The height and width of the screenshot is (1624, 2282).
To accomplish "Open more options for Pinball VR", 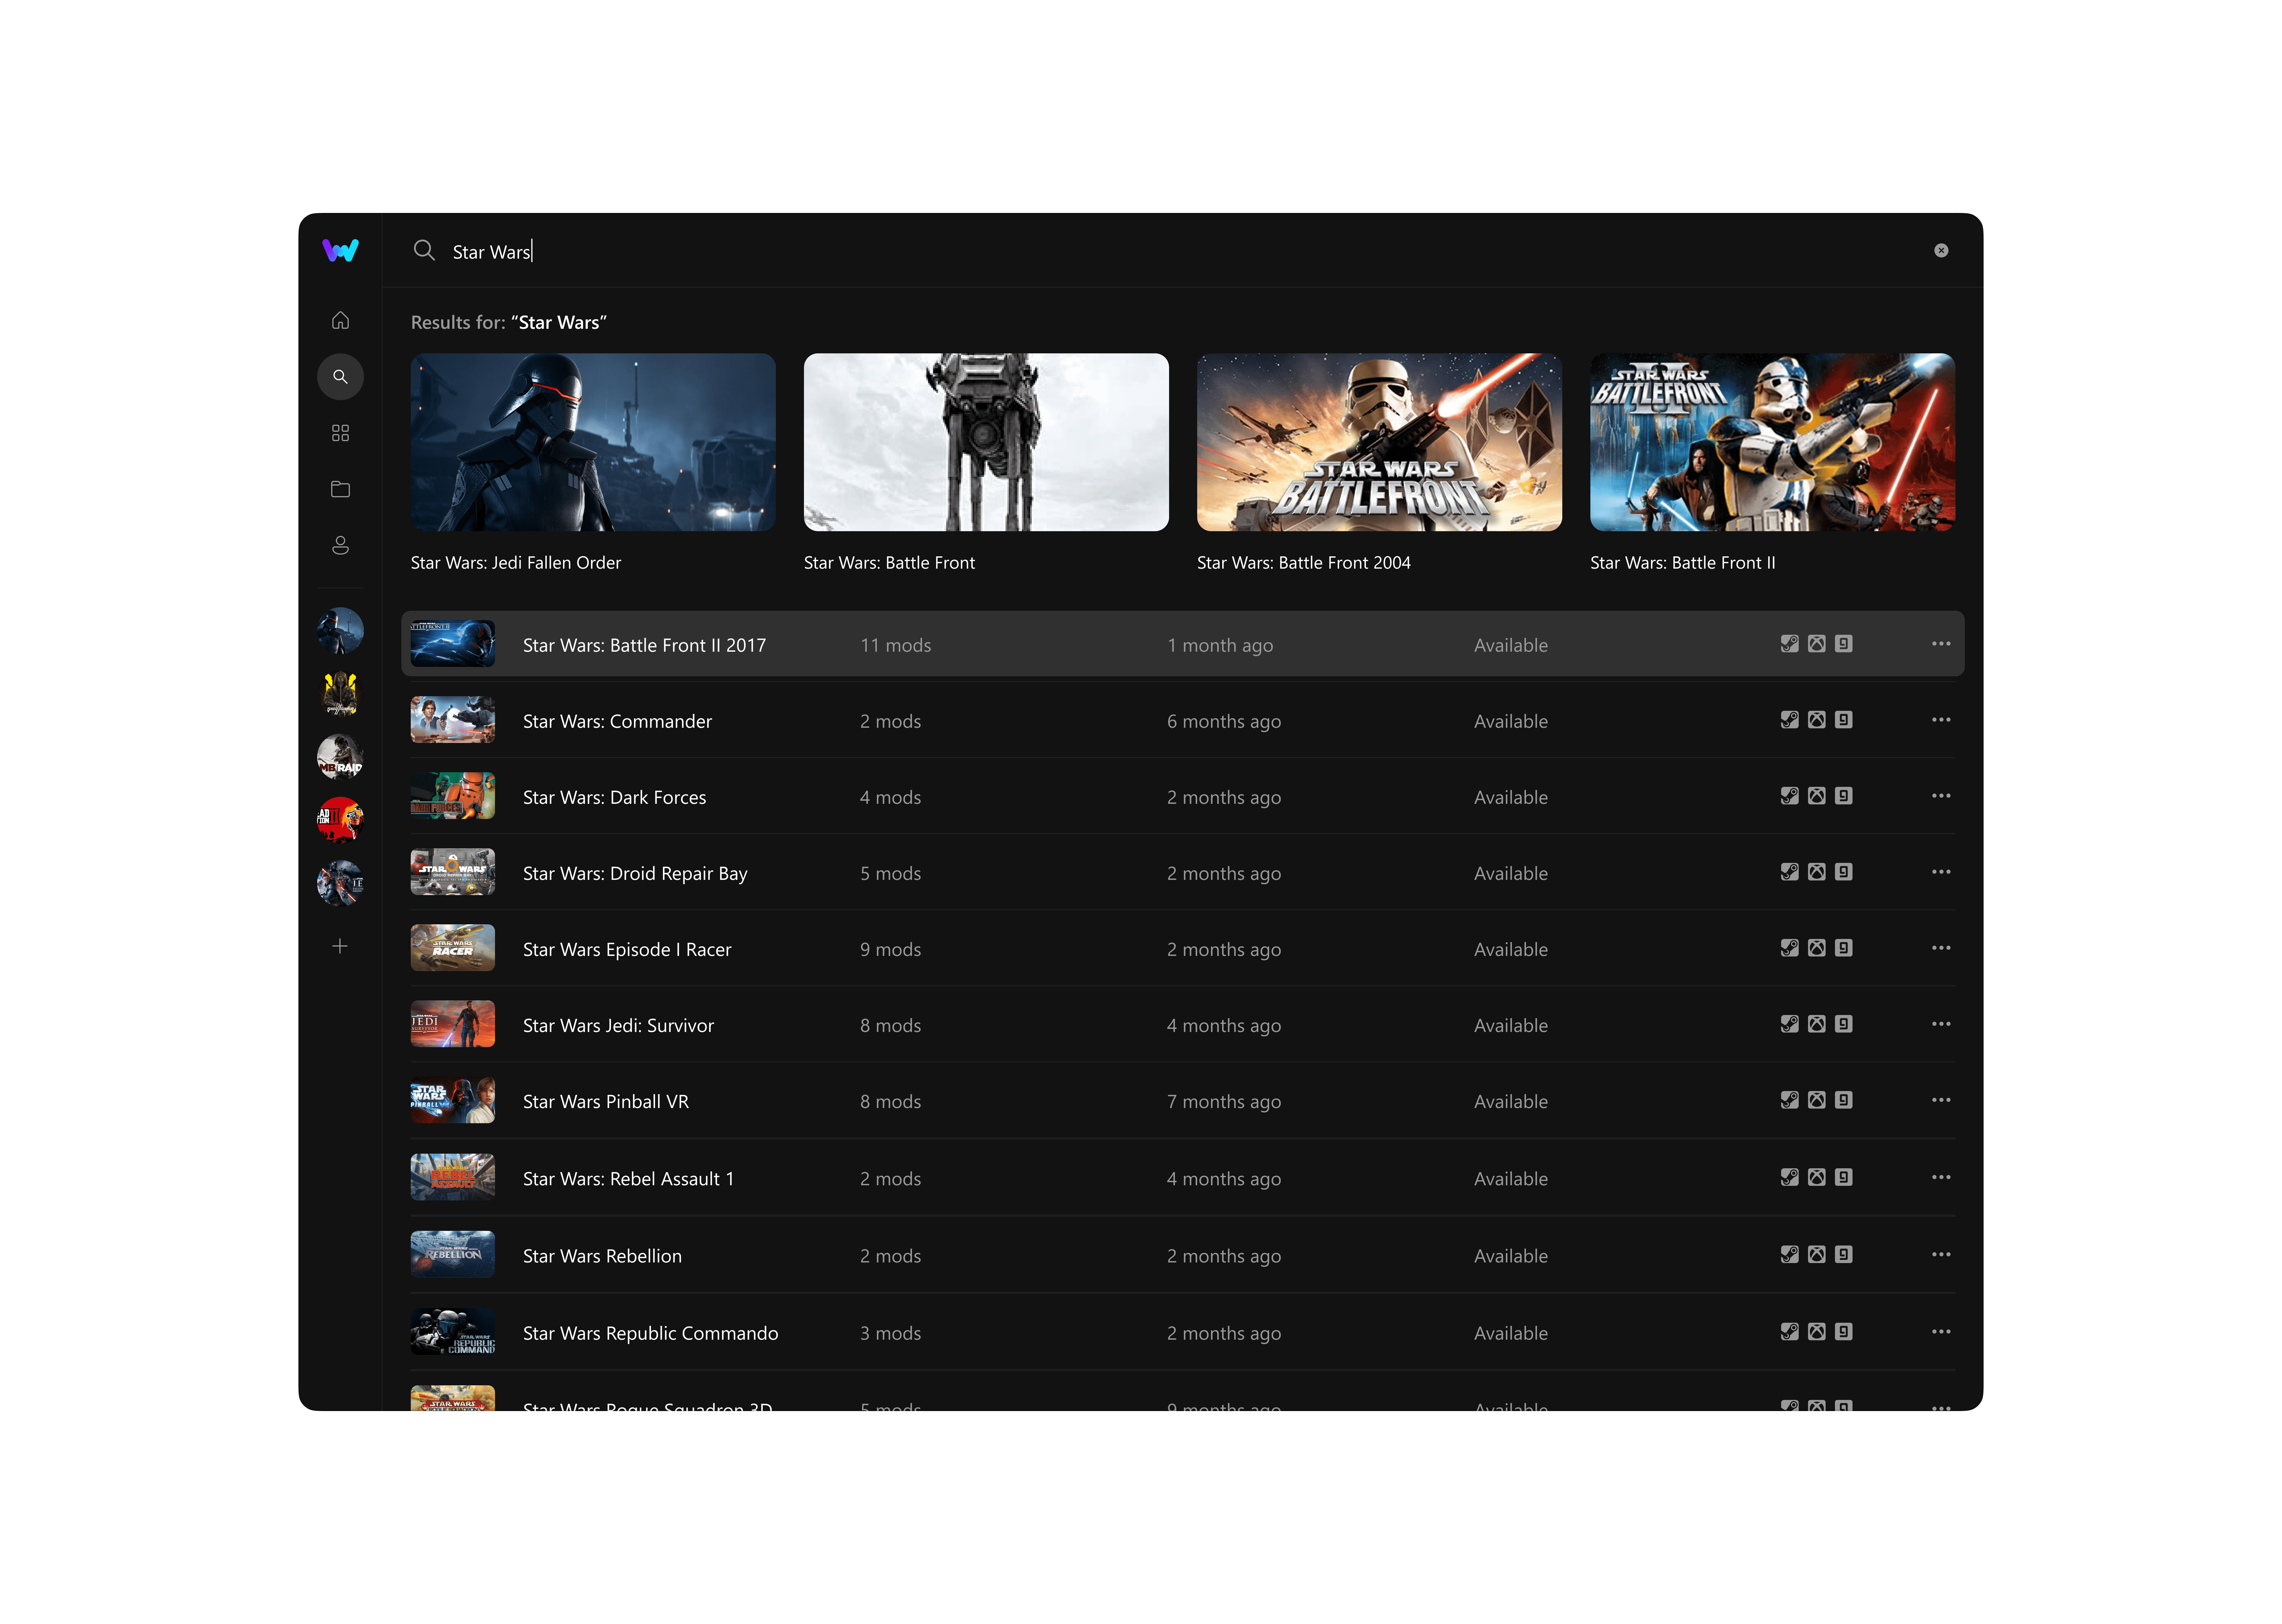I will [1941, 1100].
